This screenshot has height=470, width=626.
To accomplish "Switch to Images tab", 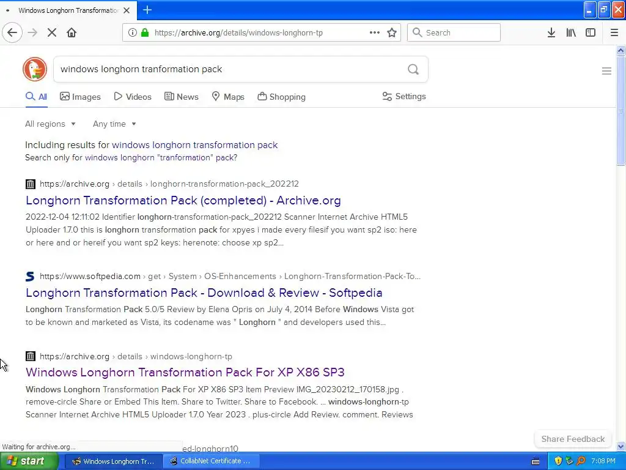I will [x=80, y=97].
